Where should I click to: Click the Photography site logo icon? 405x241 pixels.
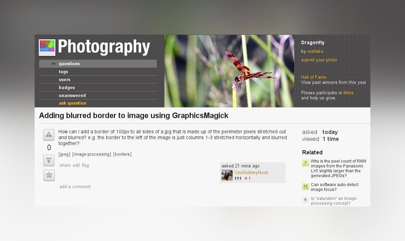pos(47,47)
